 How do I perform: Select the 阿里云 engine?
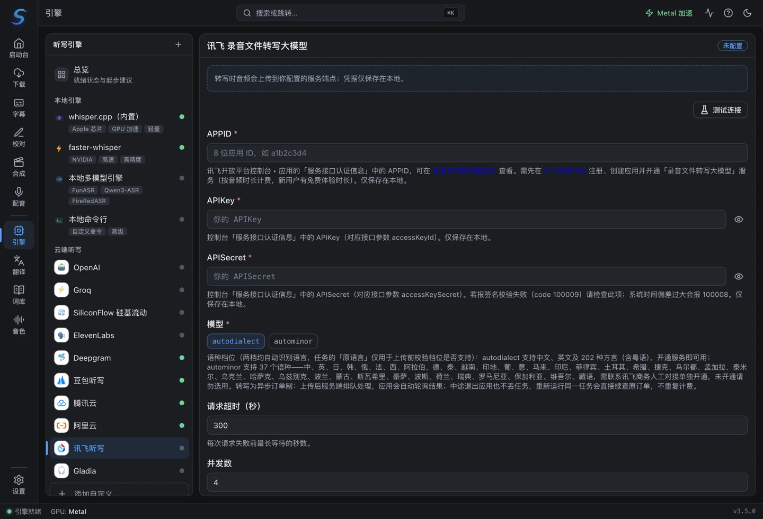point(119,425)
